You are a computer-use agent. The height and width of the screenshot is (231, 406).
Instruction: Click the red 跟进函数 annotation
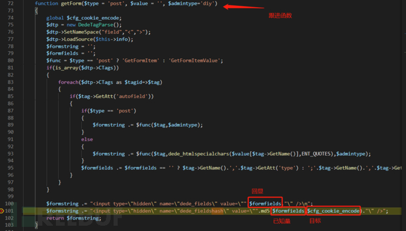click(x=280, y=16)
